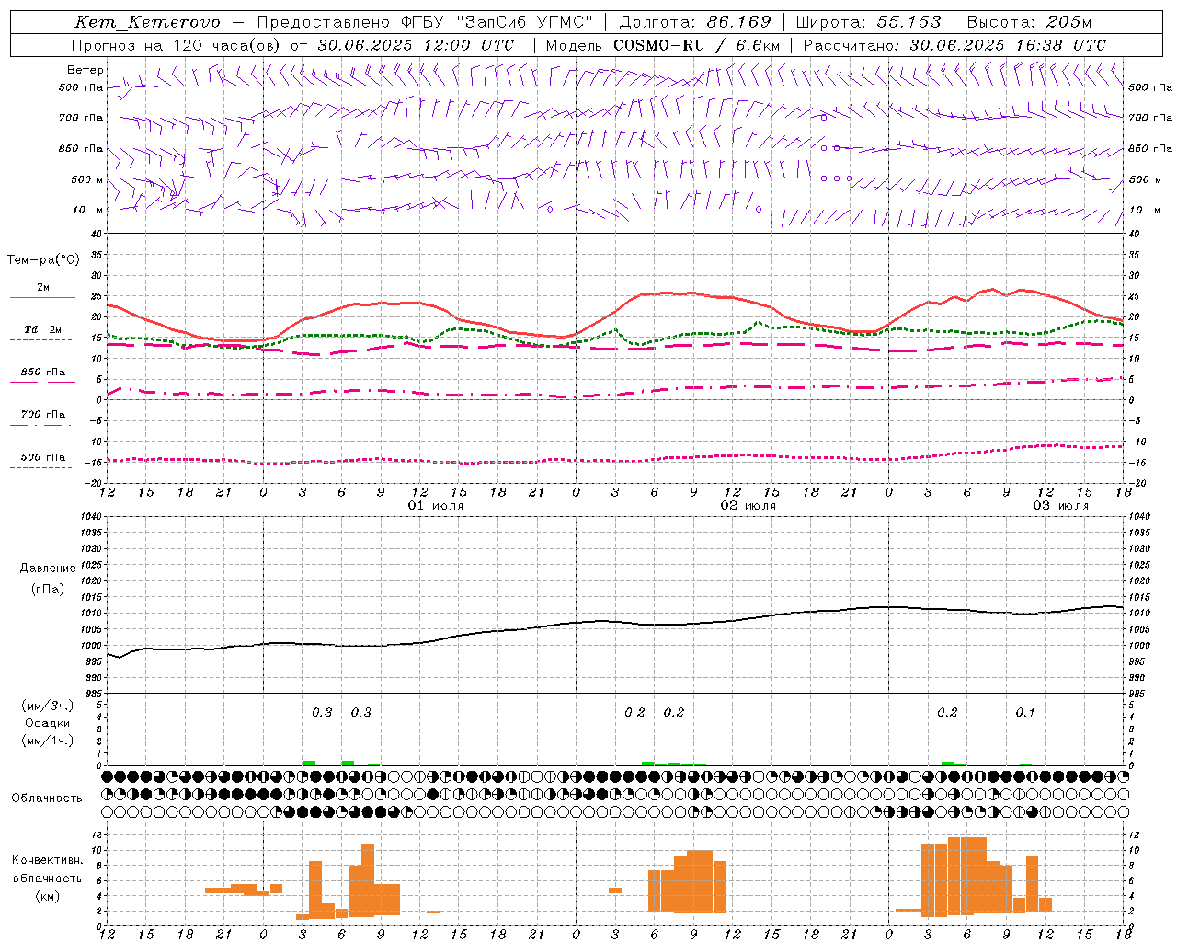Image resolution: width=1177 pixels, height=942 pixels.
Task: Click the 0.1 precipitation amount value
Action: tap(1025, 713)
